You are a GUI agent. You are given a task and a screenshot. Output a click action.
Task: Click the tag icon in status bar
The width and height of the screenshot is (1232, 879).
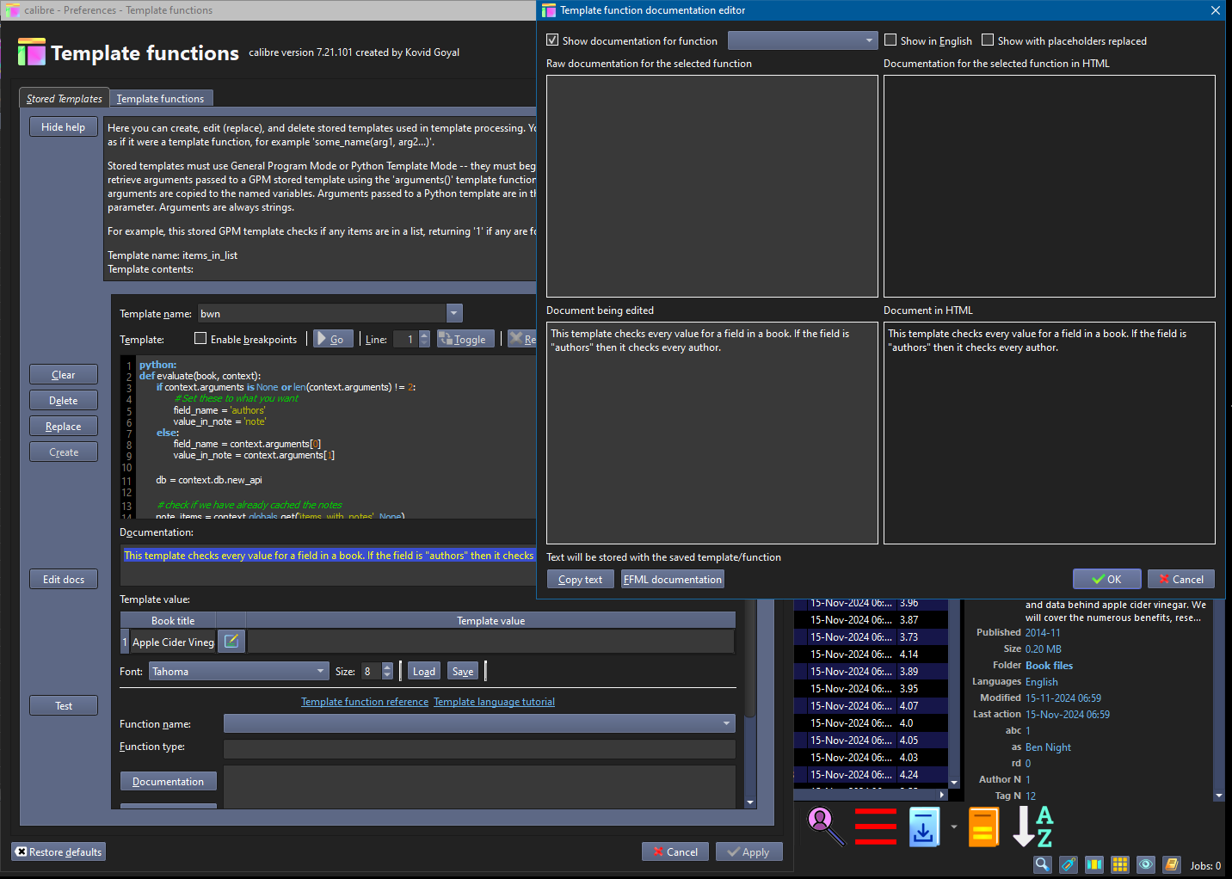coord(1068,864)
